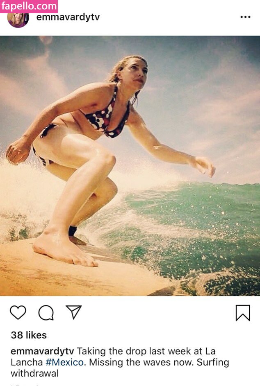Click the 'Missing the waves now' sentence
This screenshot has height=386, width=260.
141,362
